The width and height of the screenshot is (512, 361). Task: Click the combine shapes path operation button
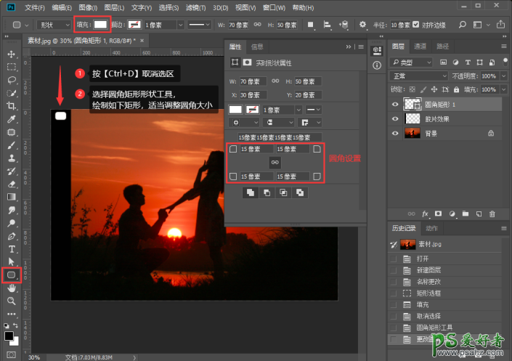click(251, 192)
